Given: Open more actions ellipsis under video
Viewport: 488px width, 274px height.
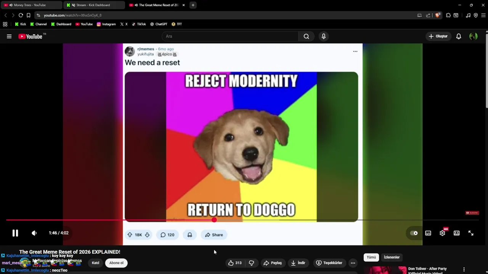Looking at the screenshot, I should point(353,263).
